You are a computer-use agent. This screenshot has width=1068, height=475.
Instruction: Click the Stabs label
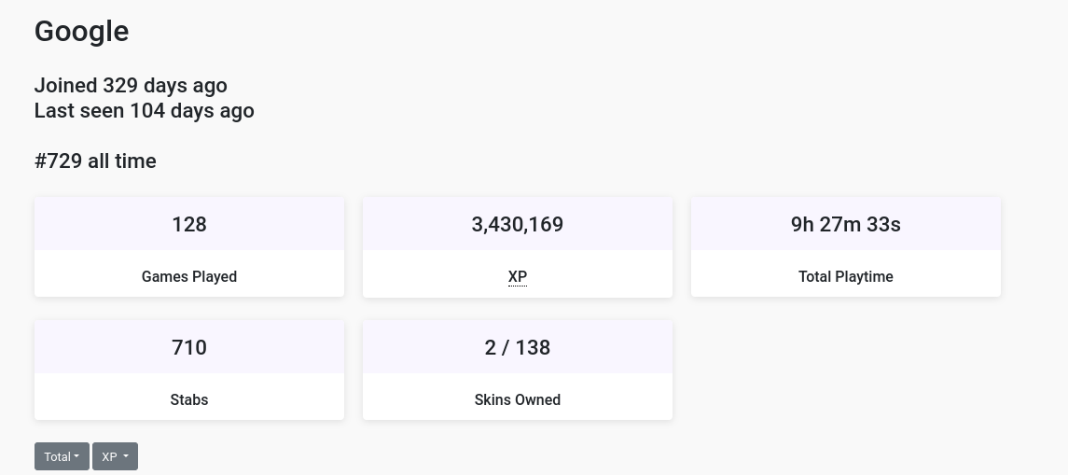click(189, 399)
